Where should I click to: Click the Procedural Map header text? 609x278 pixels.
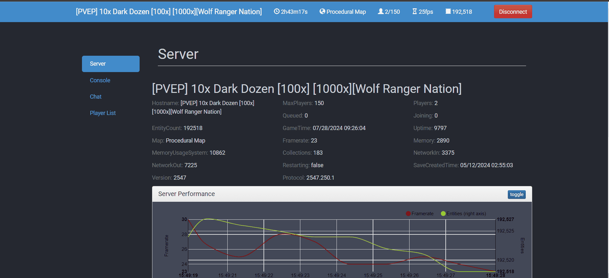point(346,12)
